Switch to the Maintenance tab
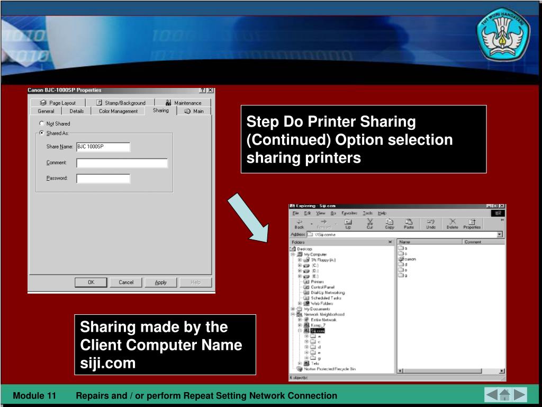This screenshot has height=407, width=542. (x=183, y=103)
